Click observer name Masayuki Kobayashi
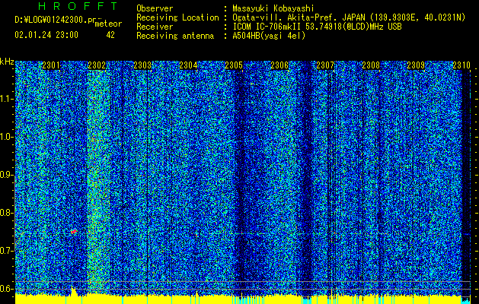Screen dimensions: 479x304 273,8
